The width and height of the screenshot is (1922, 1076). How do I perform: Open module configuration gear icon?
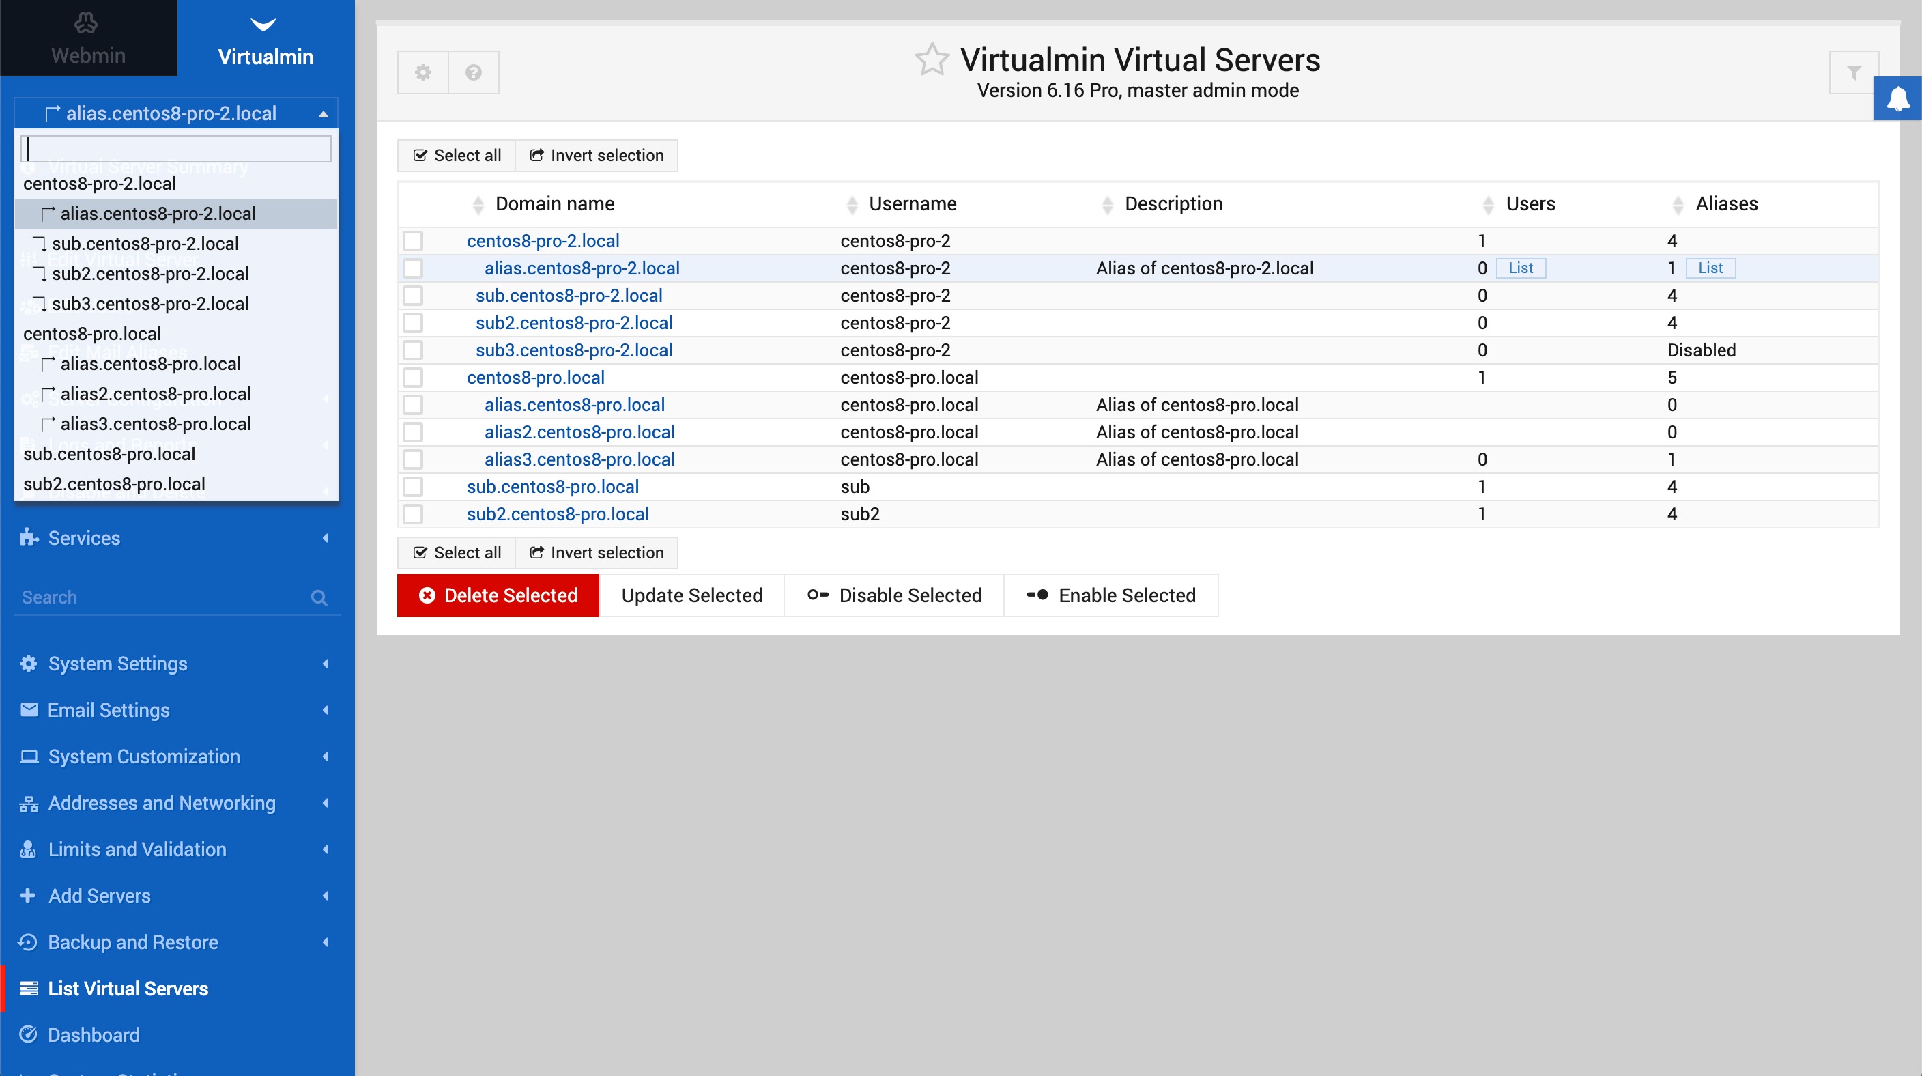(423, 72)
